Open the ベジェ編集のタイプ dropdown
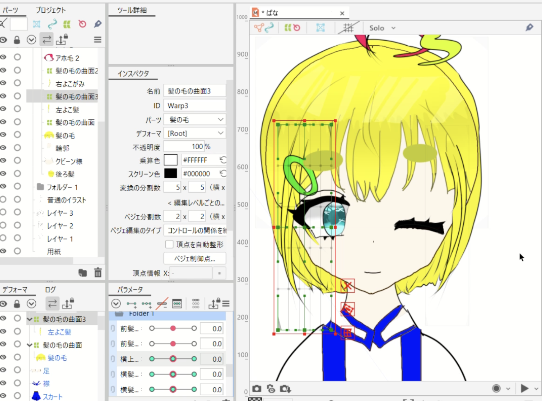This screenshot has height=401, width=542. [x=195, y=230]
